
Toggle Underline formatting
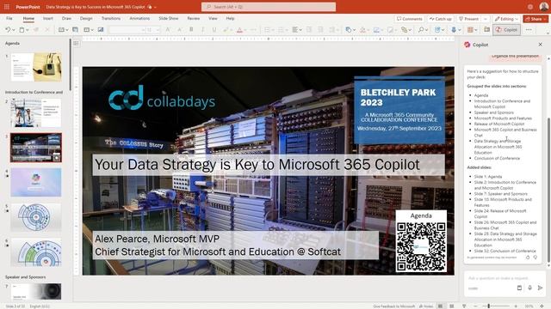214,30
